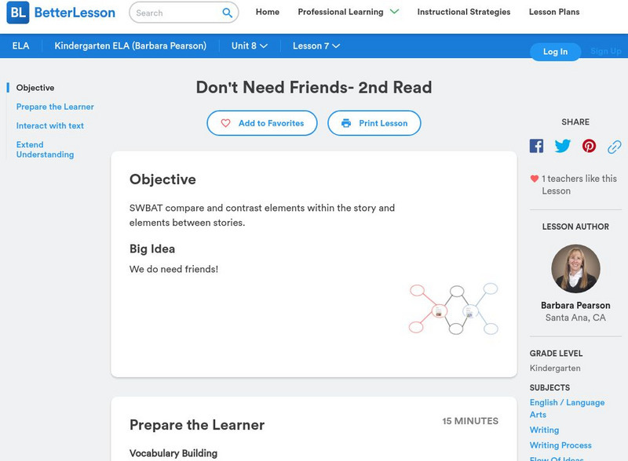Open Kindergarten ELA (Barbara Pearson) course
Screen dimensions: 628x461
[x=130, y=46]
